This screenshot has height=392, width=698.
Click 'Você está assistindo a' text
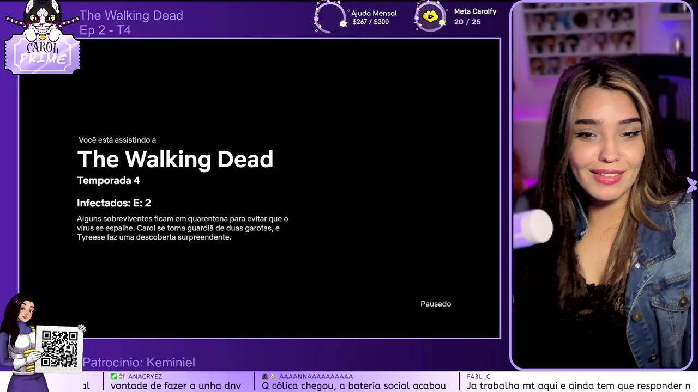click(117, 140)
